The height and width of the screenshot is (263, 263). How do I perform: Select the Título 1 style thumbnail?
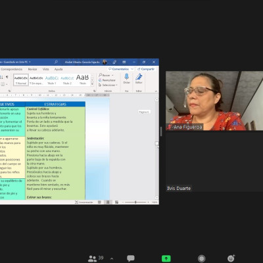52,80
